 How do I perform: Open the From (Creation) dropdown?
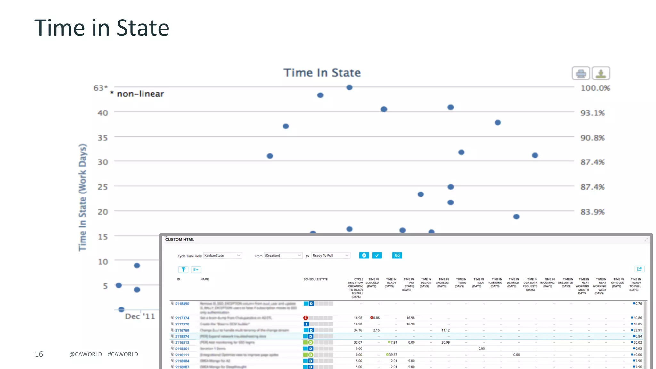283,256
